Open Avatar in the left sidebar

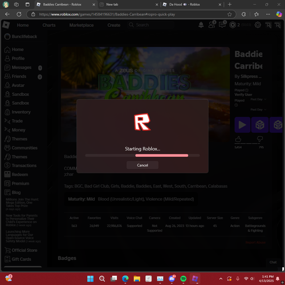click(x=14, y=85)
